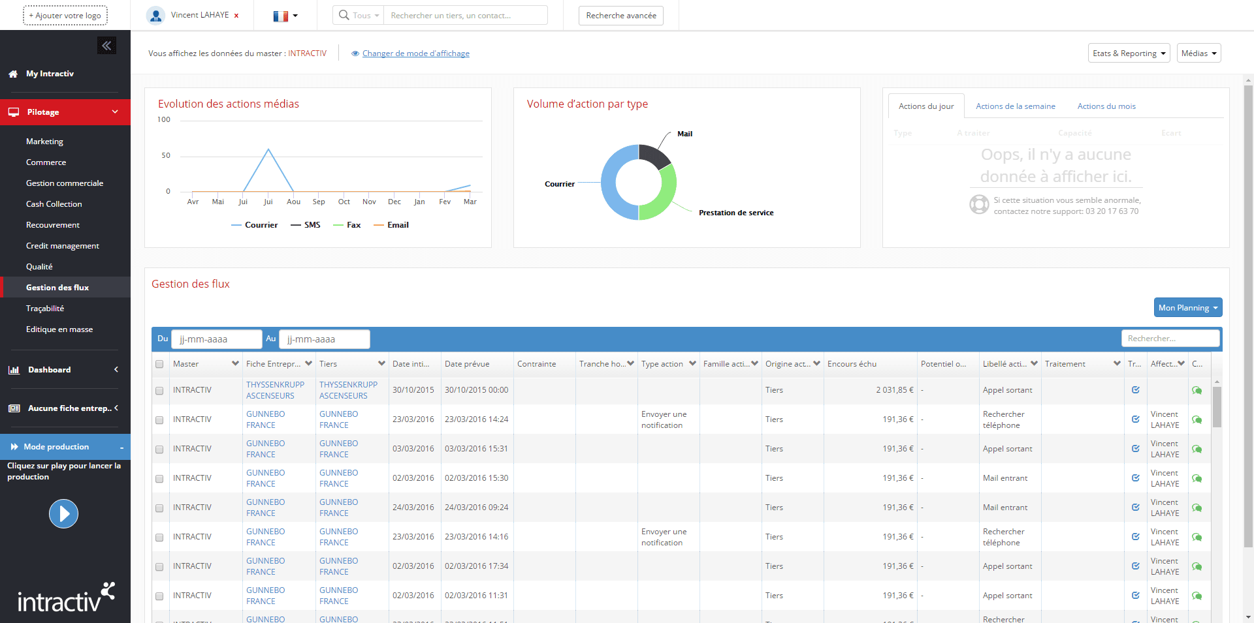Check the THYSSENKRUPP ASCENSEURS row checkbox
Screen dimensions: 1254x623
(x=159, y=391)
